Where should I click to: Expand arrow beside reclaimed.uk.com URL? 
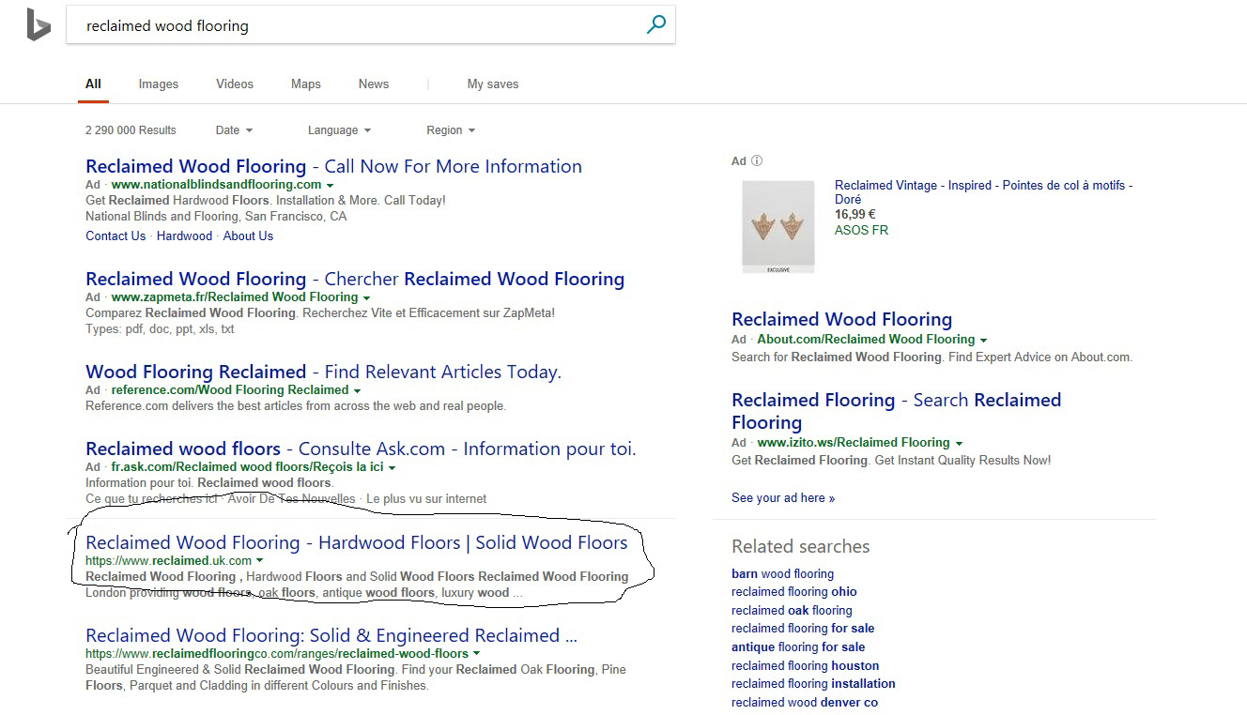click(260, 561)
